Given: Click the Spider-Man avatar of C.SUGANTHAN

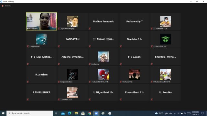Looking at the screenshot, I should [103, 74].
